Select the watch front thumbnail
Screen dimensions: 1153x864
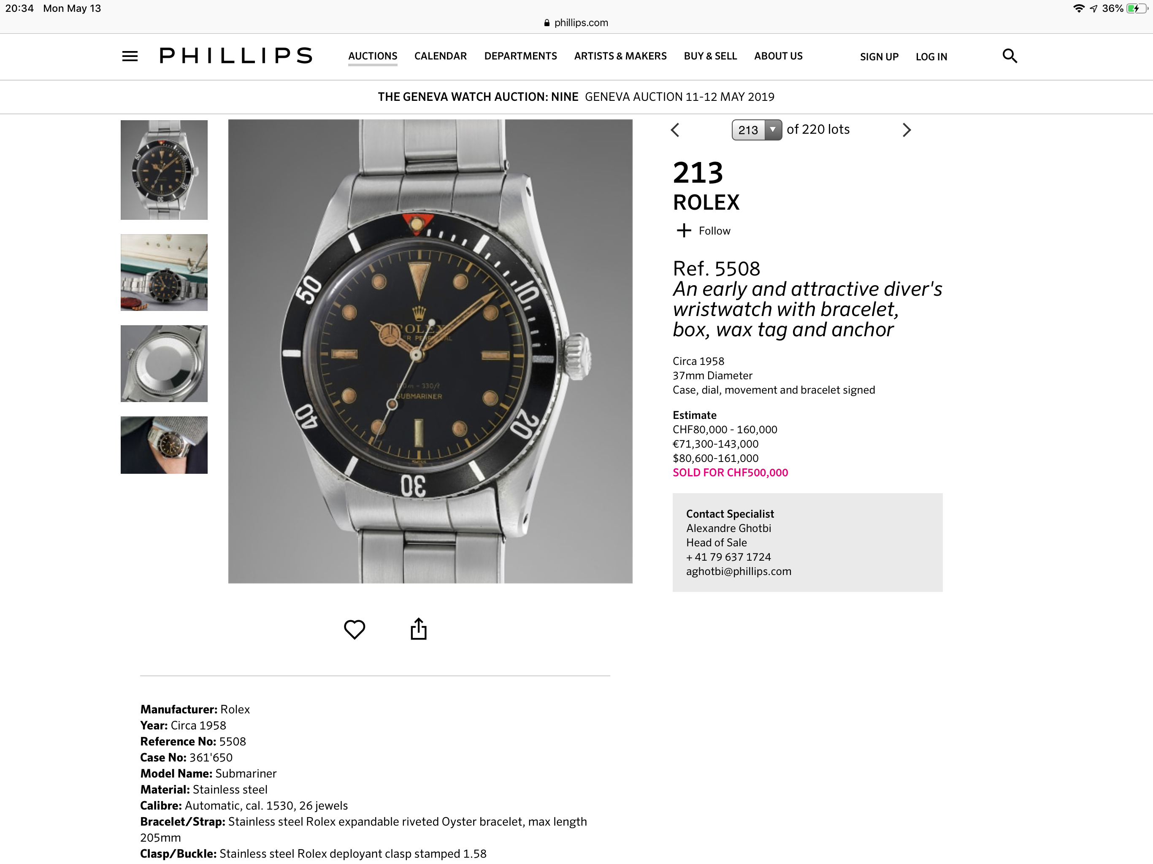pyautogui.click(x=164, y=170)
